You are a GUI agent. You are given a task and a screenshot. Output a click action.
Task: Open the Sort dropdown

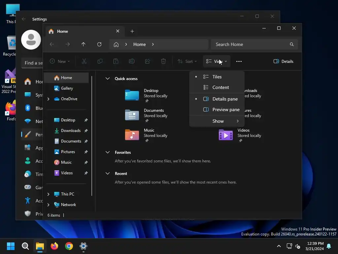pyautogui.click(x=187, y=61)
